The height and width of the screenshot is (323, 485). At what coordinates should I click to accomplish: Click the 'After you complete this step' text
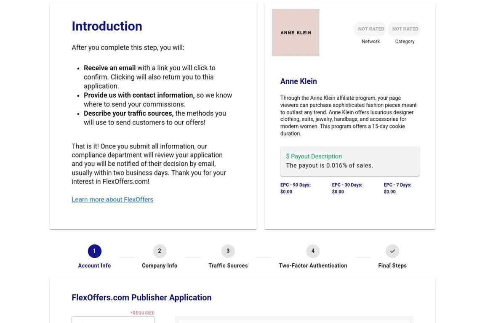(x=128, y=48)
